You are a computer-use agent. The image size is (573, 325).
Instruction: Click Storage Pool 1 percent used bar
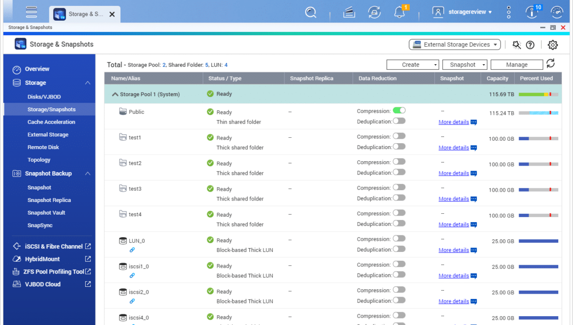(538, 94)
